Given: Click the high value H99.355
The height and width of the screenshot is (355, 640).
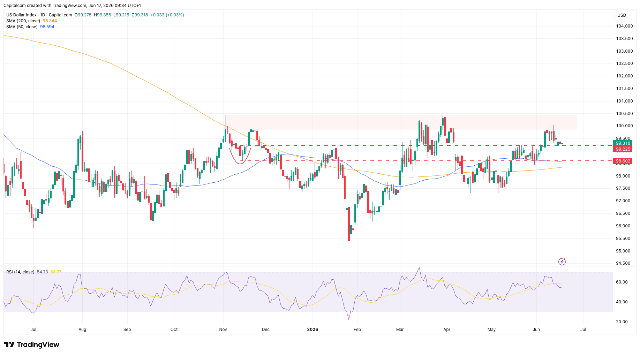Looking at the screenshot, I should tap(103, 15).
